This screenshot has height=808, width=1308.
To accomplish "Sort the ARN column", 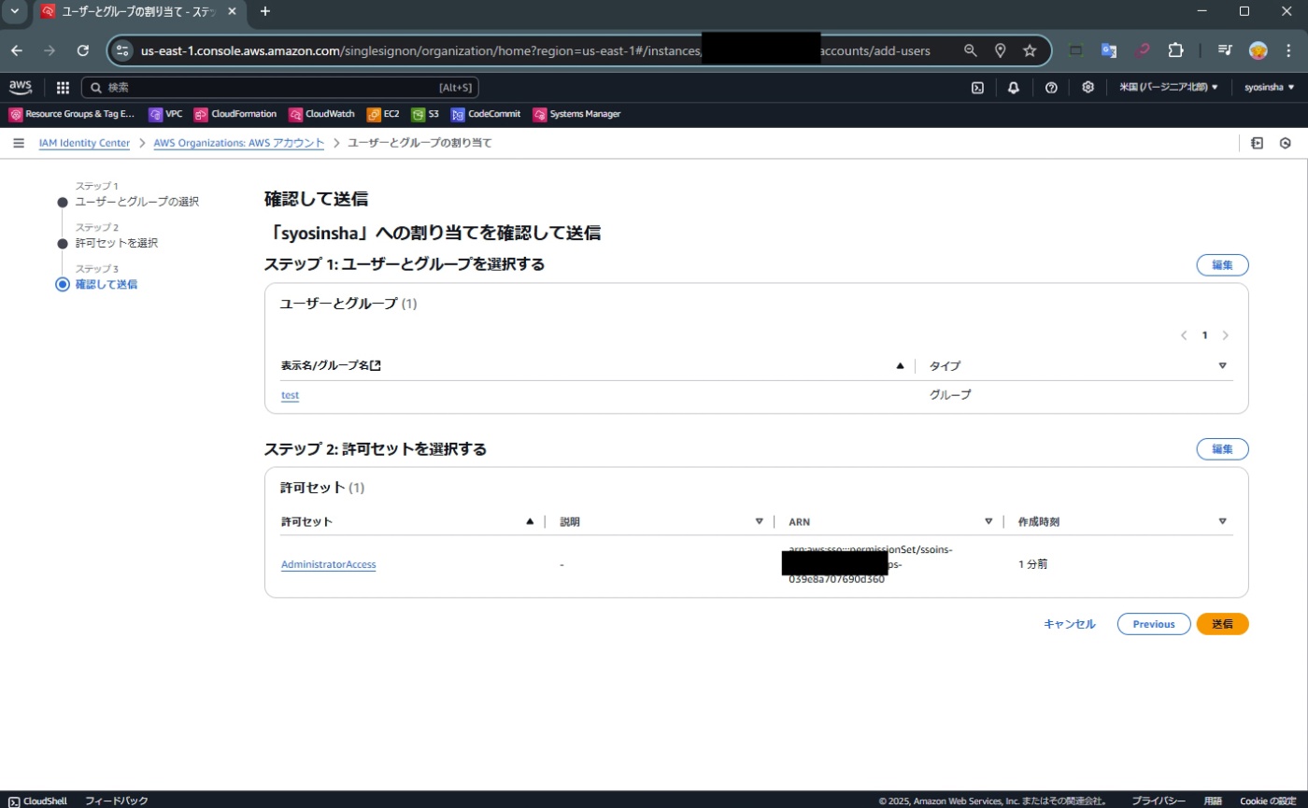I will click(988, 521).
